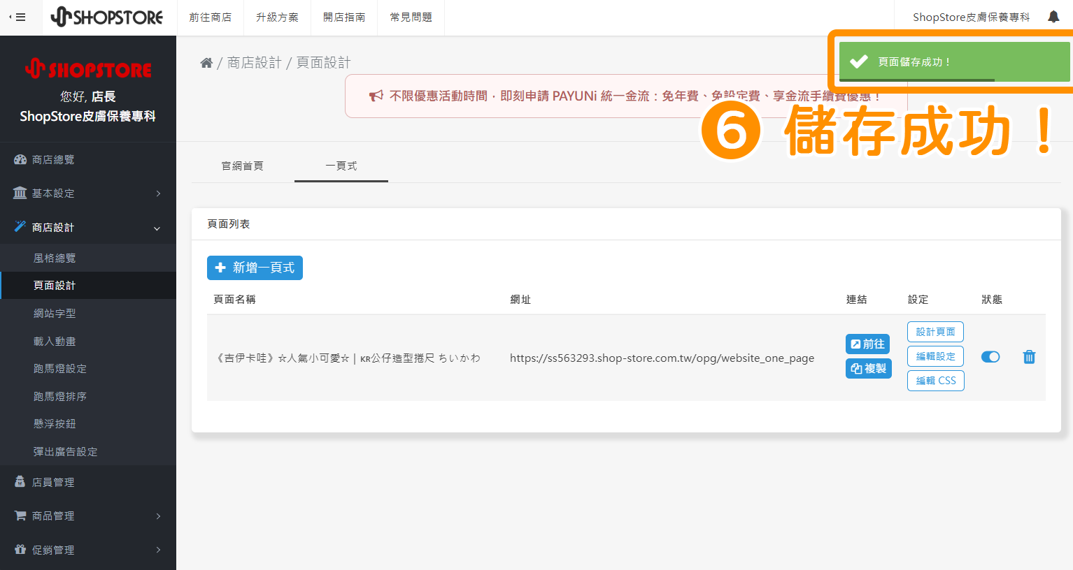Click the 編輯設定 button
This screenshot has width=1073, height=570.
(x=935, y=356)
